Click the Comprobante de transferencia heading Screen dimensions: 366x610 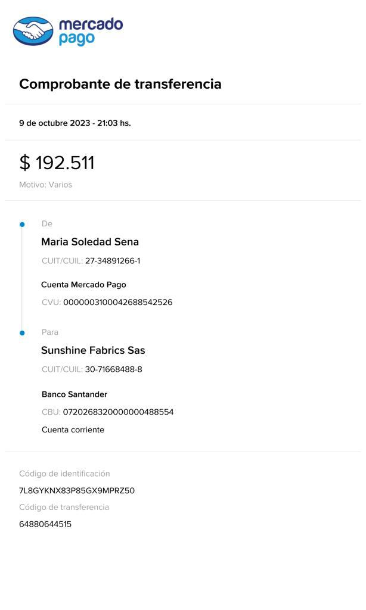pyautogui.click(x=120, y=84)
